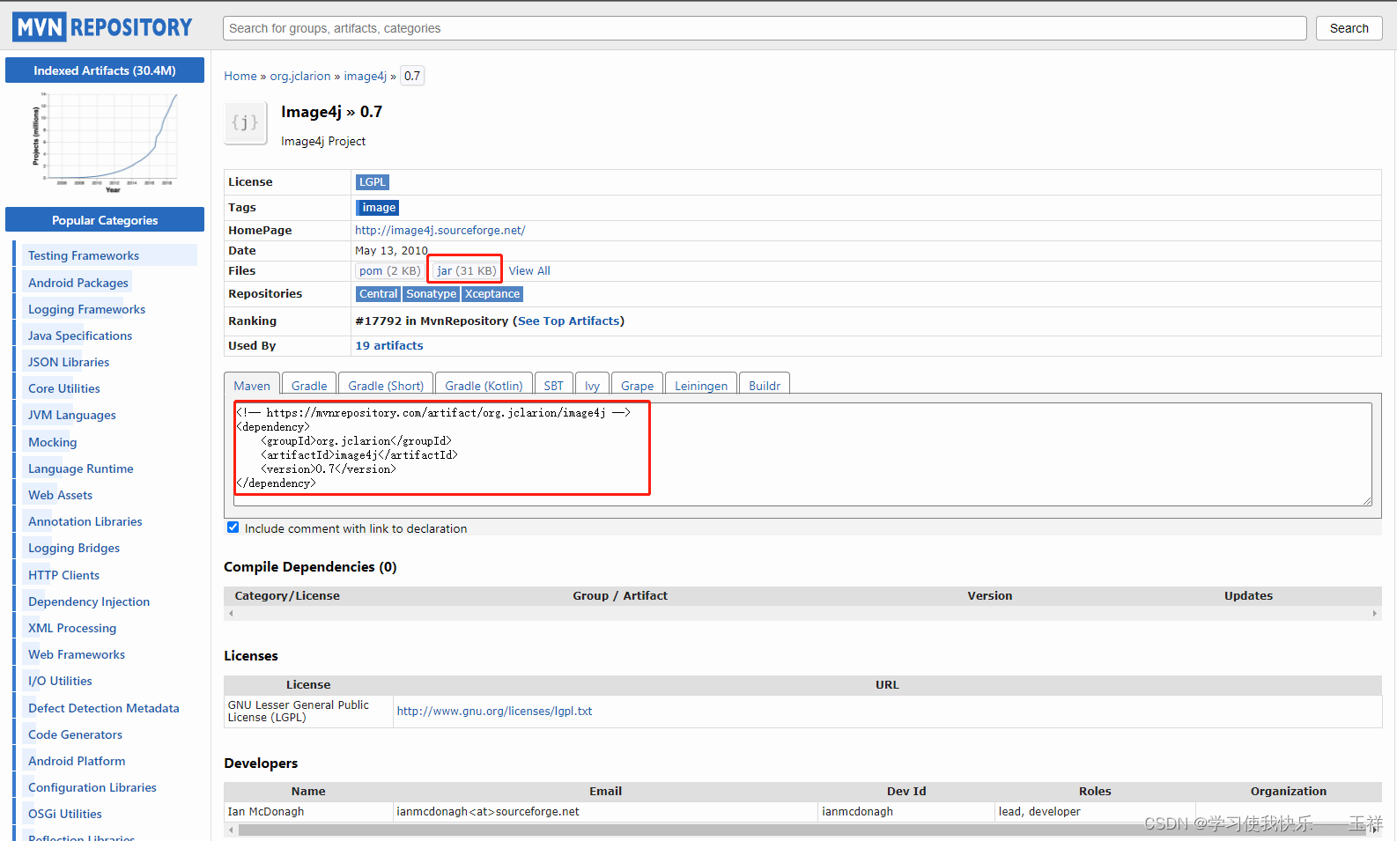Download the pom (2 KB) file

click(389, 270)
